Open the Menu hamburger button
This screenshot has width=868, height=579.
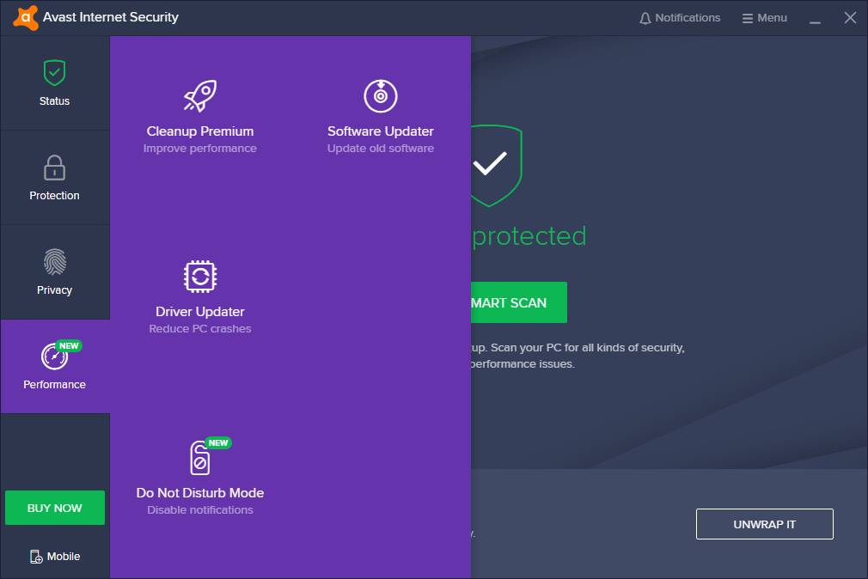click(x=763, y=18)
